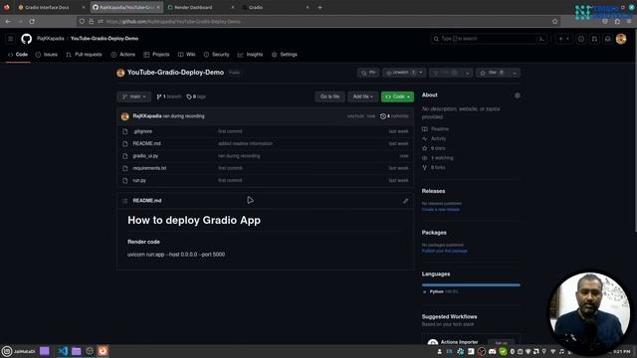Open file manager folder in taskbar
The width and height of the screenshot is (637, 358).
click(x=77, y=351)
